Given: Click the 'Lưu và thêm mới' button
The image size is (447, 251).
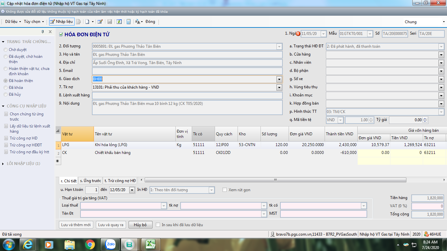Looking at the screenshot, I should [76, 225].
